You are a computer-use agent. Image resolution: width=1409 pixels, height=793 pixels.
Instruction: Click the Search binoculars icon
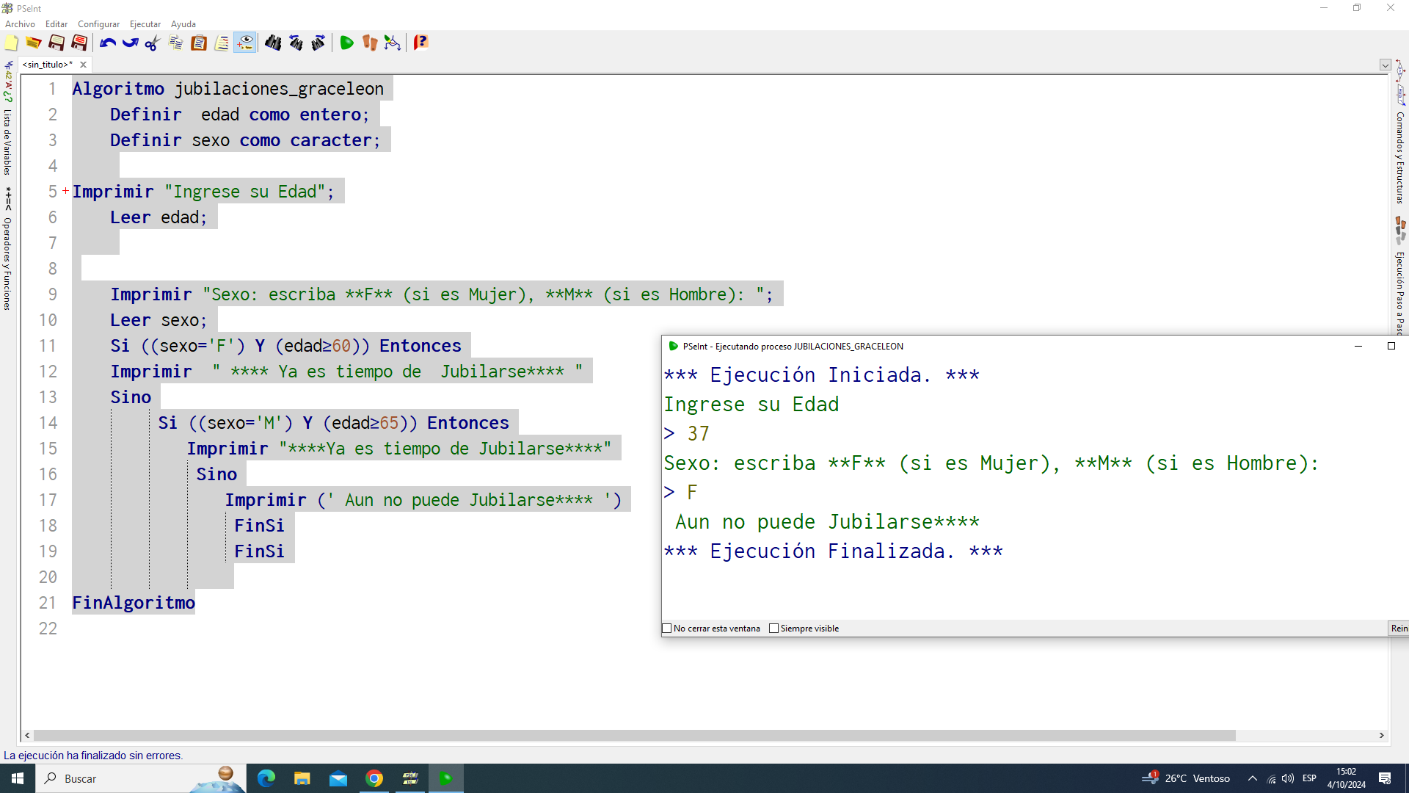272,43
